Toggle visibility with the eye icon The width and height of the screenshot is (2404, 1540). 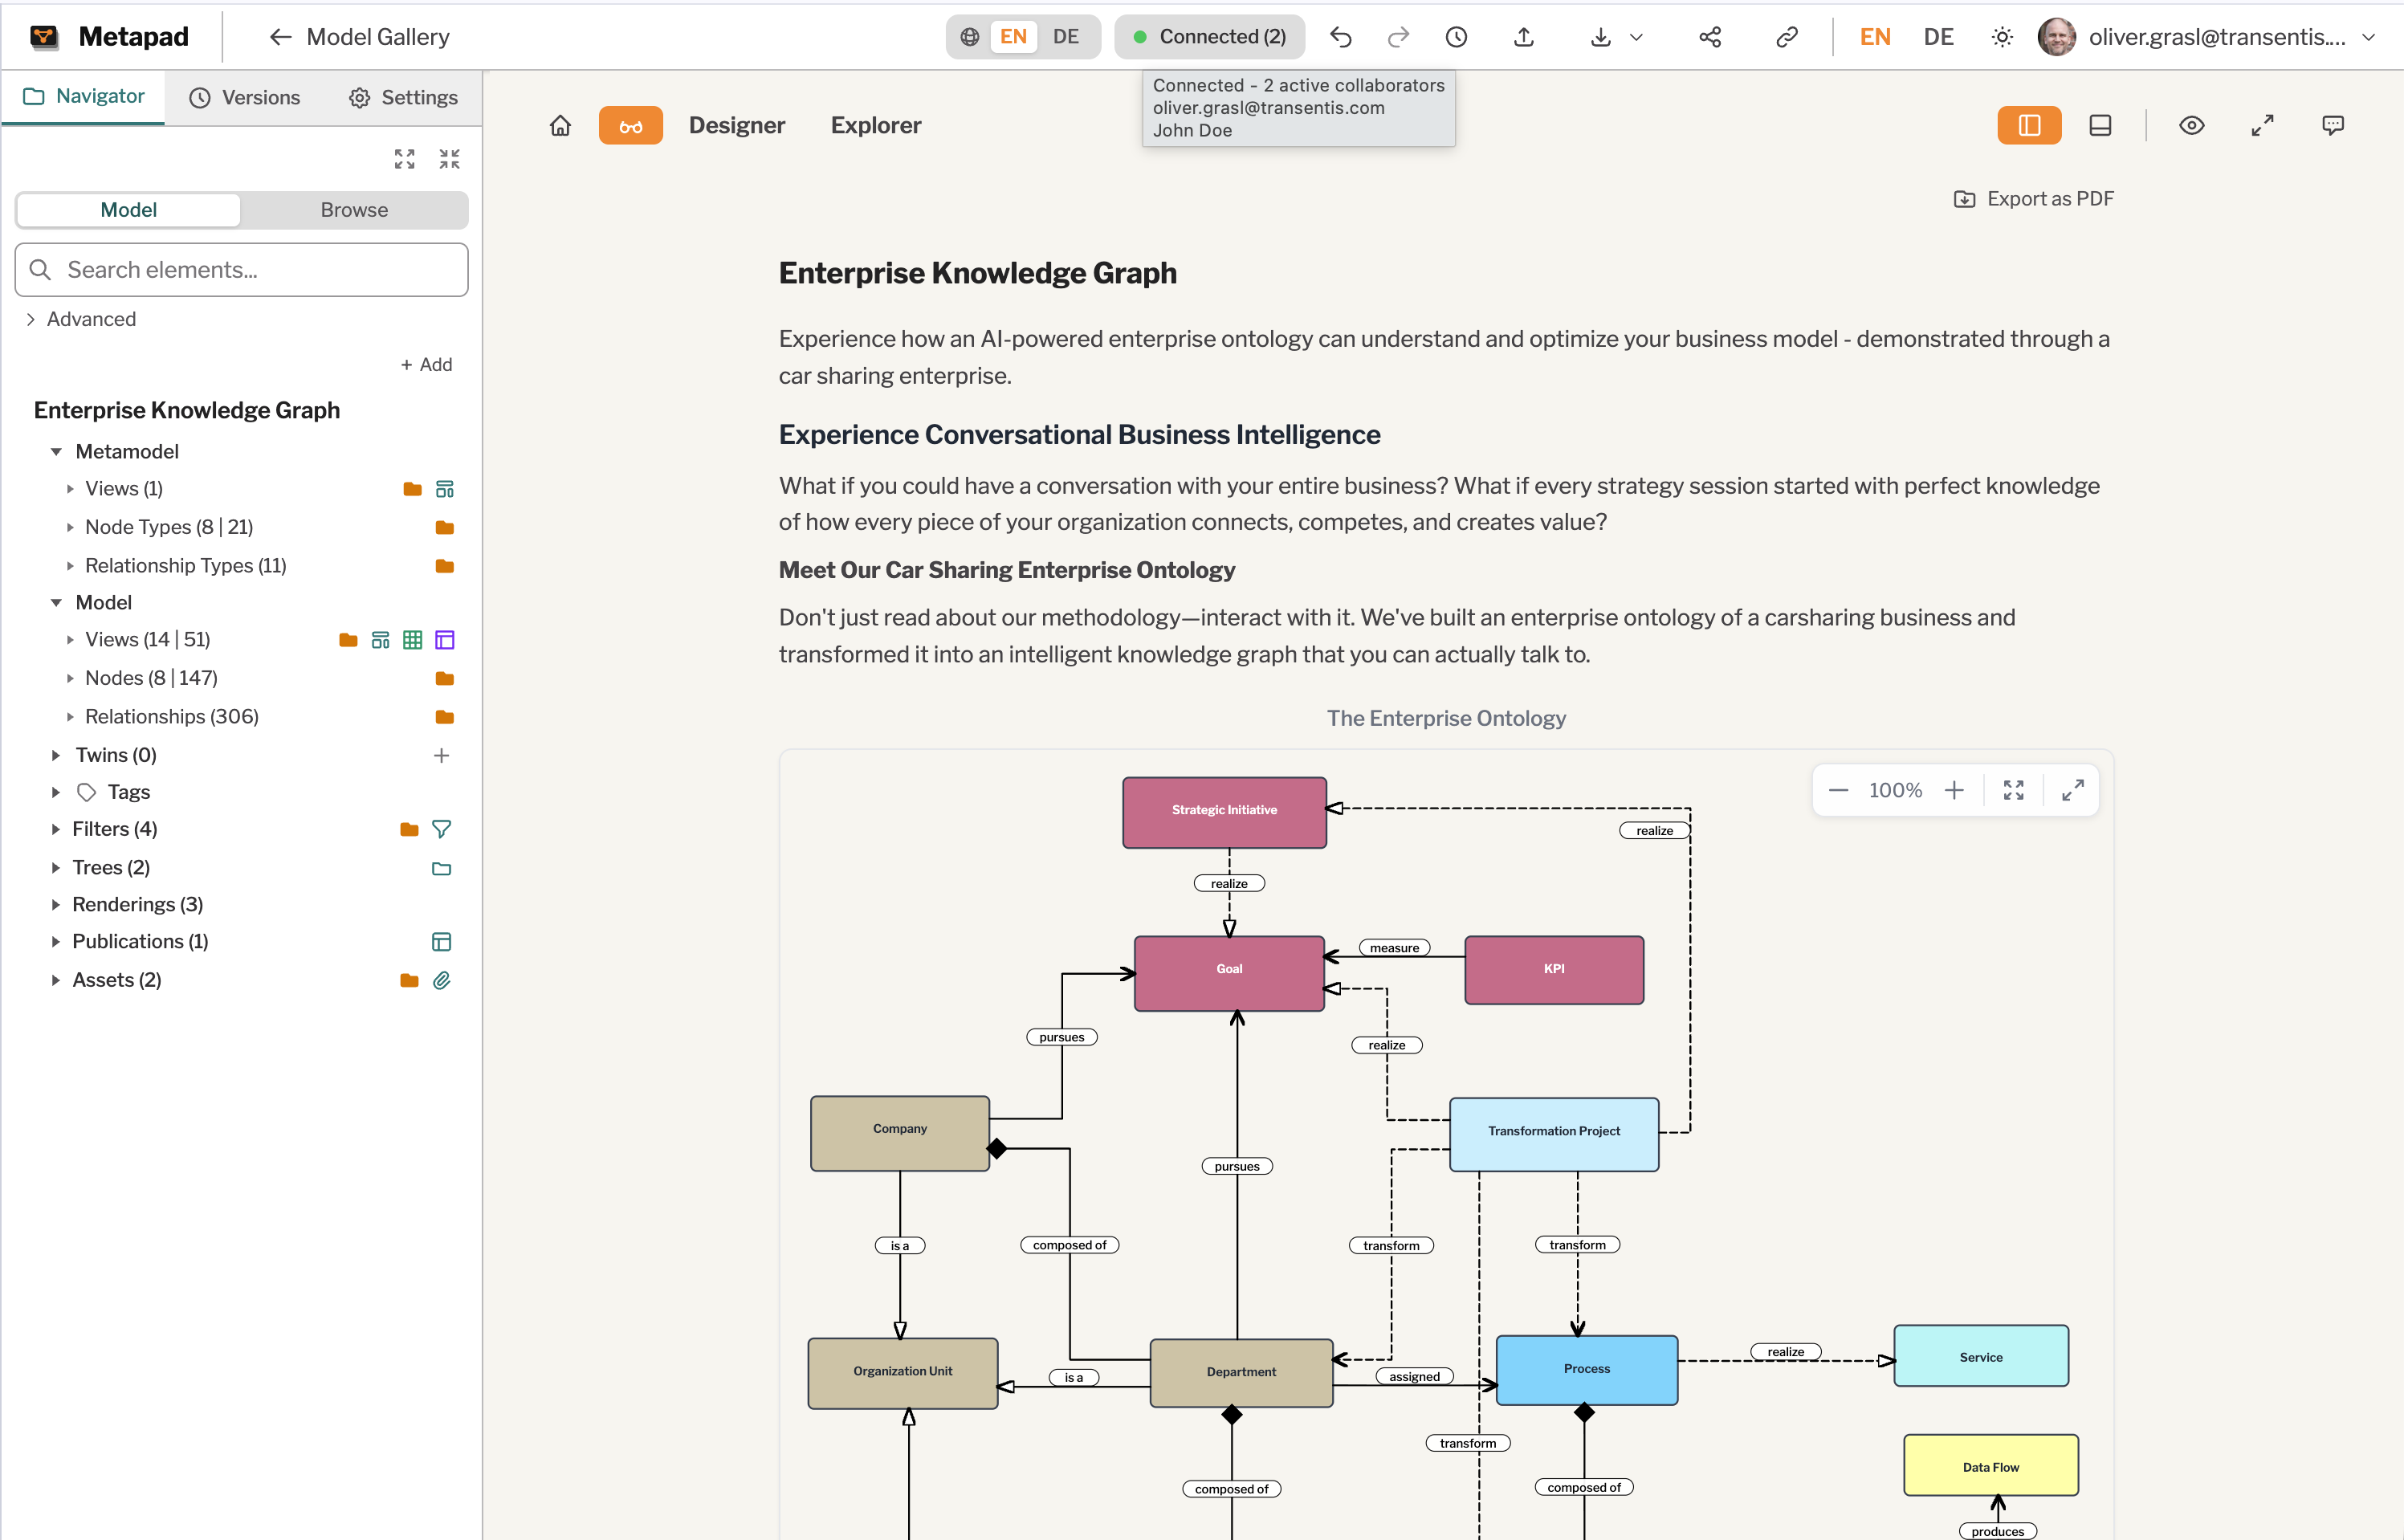(2191, 125)
